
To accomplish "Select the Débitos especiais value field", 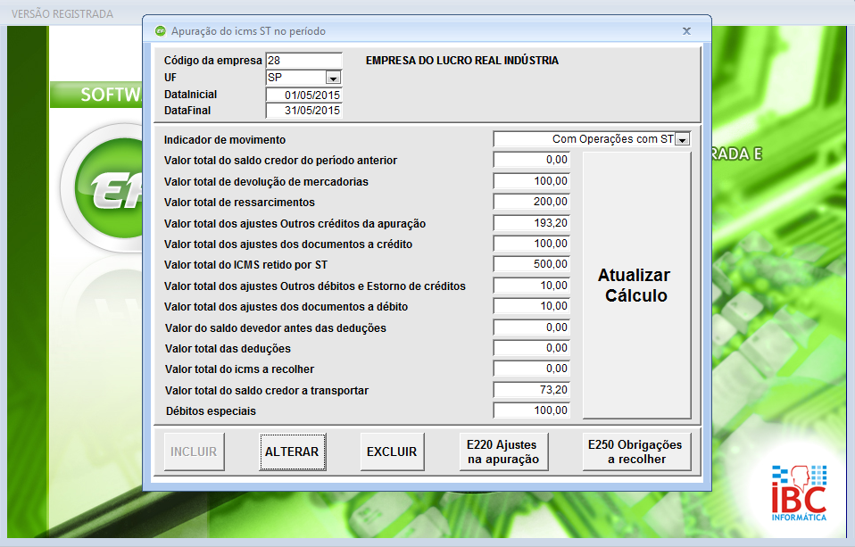I will point(531,410).
